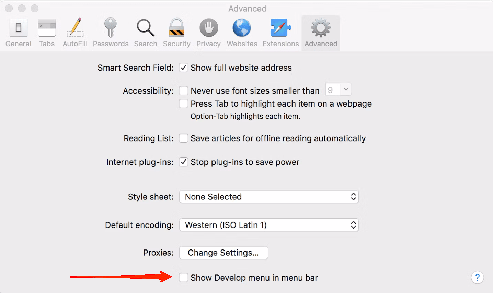
Task: Check Press Tab to highlight each item
Action: 184,103
